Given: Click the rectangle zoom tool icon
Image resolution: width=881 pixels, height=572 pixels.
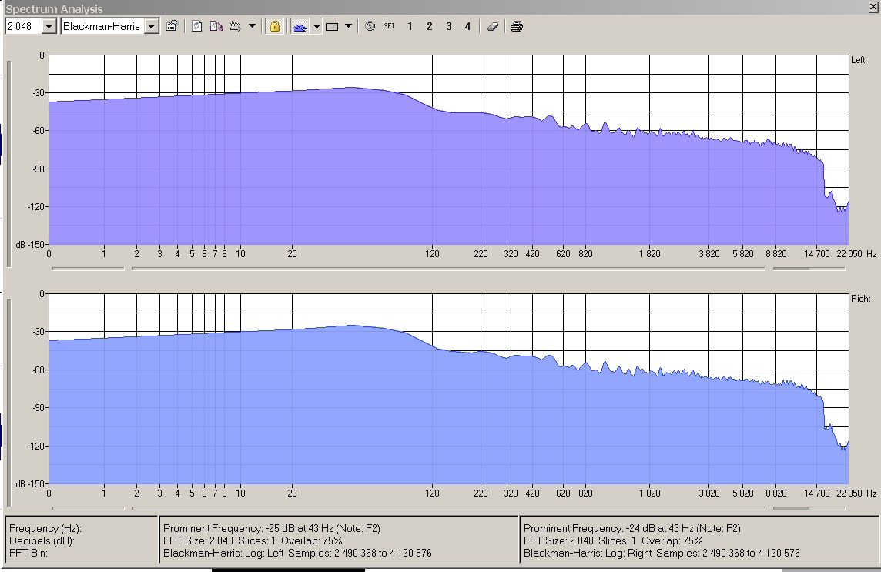Looking at the screenshot, I should click(x=332, y=26).
